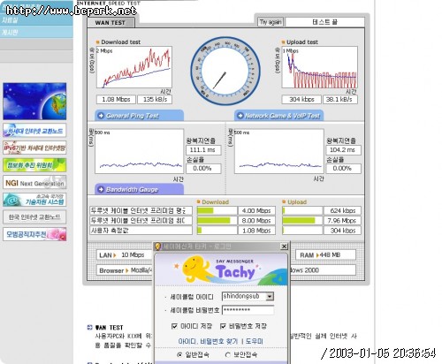
Task: Click the 624 kbps upload value
Action: coord(342,210)
